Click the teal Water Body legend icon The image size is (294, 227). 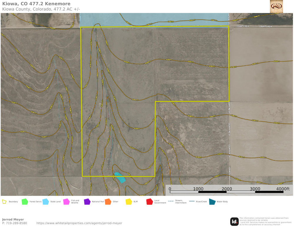[x=212, y=202]
